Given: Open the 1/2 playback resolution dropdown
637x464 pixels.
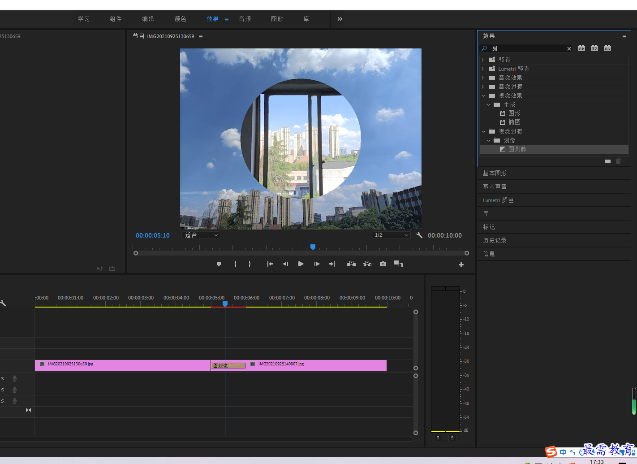Looking at the screenshot, I should point(391,235).
